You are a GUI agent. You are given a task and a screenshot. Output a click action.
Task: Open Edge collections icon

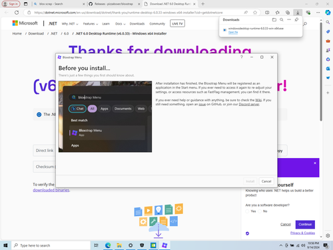click(x=288, y=13)
